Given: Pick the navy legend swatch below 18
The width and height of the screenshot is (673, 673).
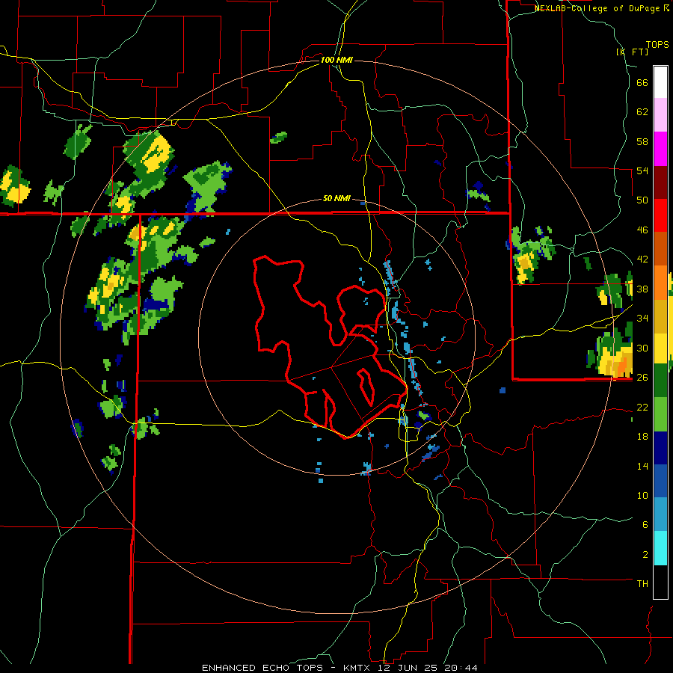Looking at the screenshot, I should [x=660, y=448].
